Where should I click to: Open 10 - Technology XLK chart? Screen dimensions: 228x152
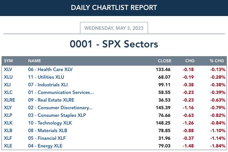(50, 123)
